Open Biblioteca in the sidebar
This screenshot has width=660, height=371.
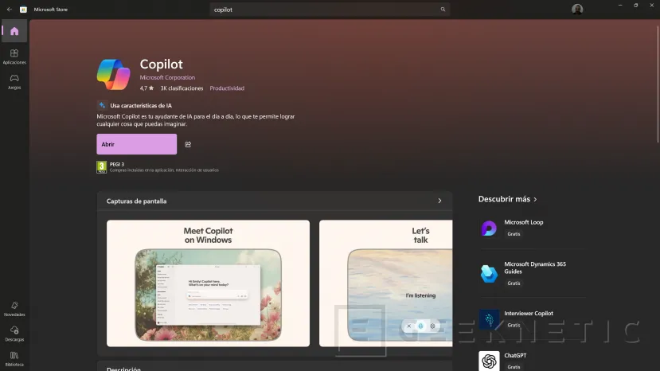(x=14, y=359)
